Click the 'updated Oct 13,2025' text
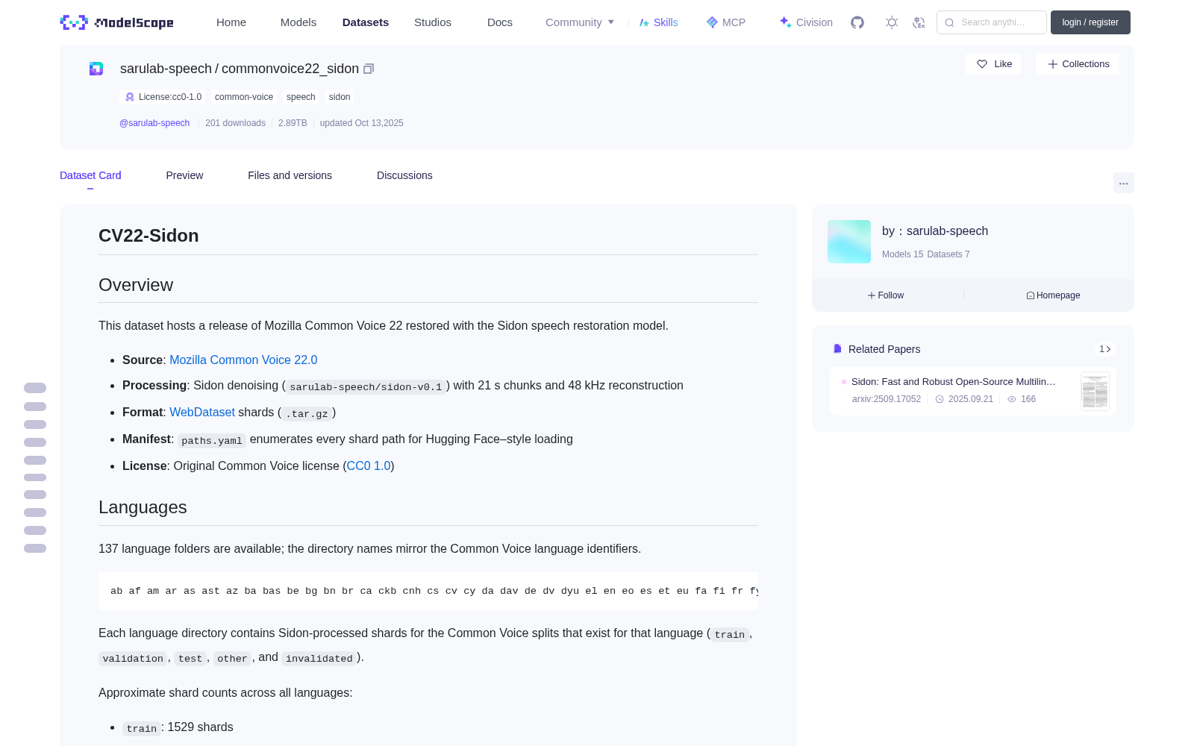1194x746 pixels. coord(361,123)
